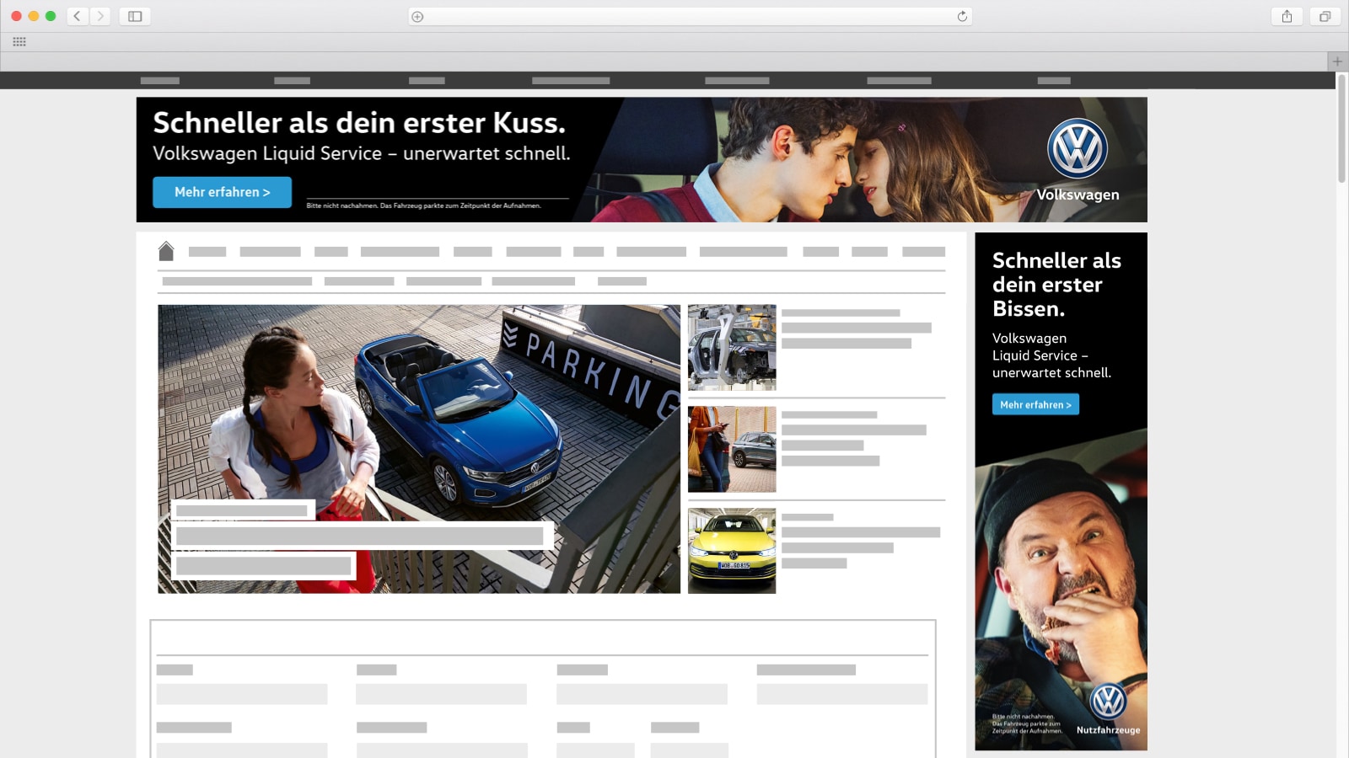Focus the browser address bar
Viewport: 1349px width, 758px height.
click(690, 16)
